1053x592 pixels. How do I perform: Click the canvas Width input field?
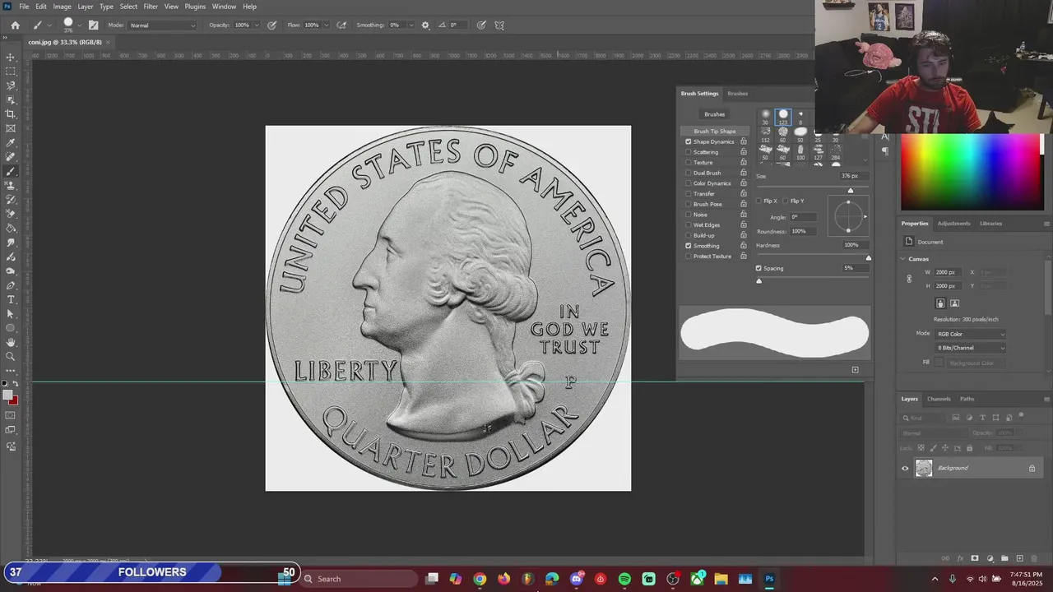click(949, 272)
